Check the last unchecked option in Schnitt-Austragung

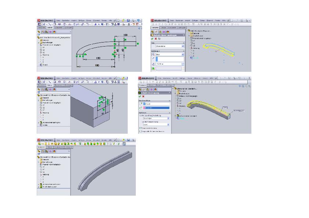pos(141,131)
